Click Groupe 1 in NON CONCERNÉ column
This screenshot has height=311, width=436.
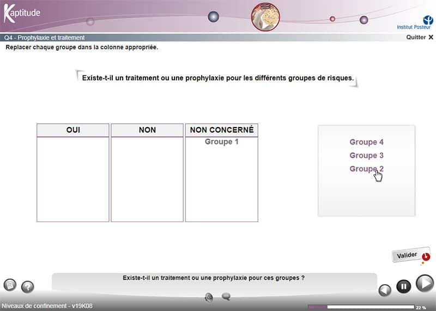[x=221, y=142]
